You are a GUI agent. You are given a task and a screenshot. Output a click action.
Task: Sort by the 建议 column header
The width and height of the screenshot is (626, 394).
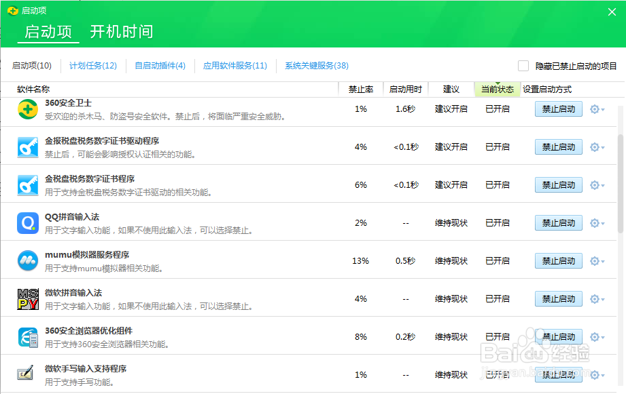point(451,90)
